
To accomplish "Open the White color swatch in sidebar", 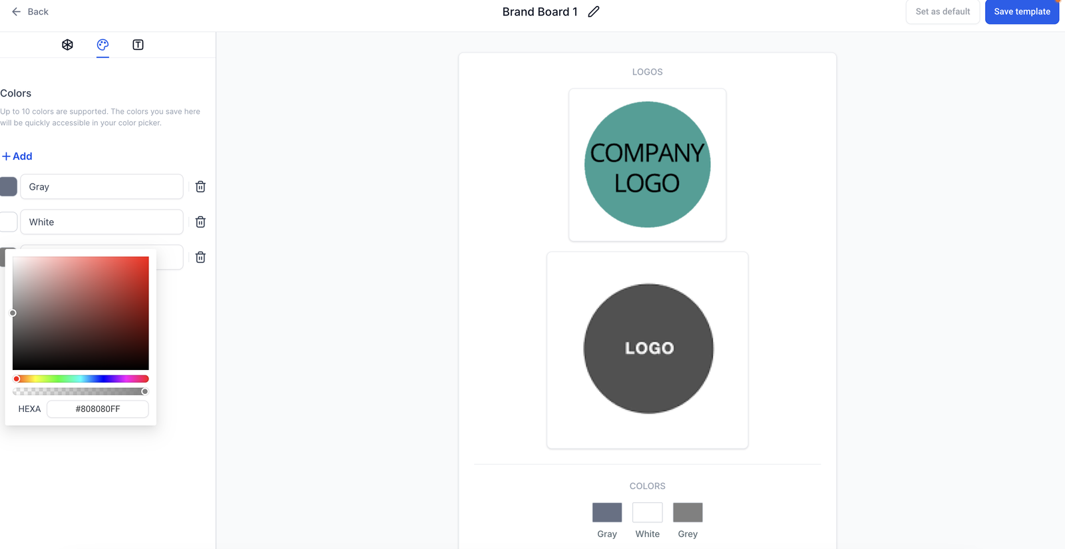I will pyautogui.click(x=9, y=222).
